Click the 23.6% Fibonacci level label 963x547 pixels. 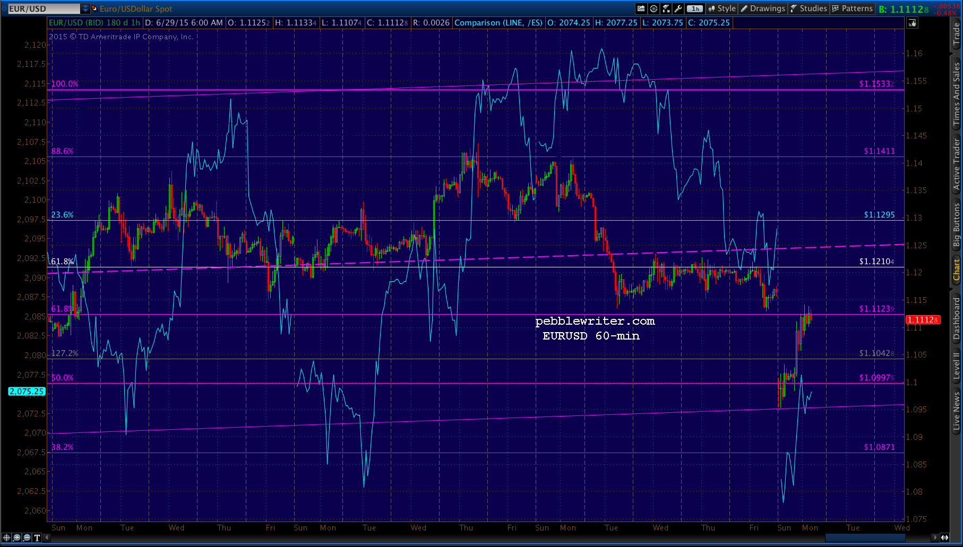click(x=62, y=215)
